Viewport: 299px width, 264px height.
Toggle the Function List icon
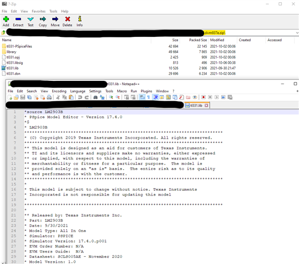181,97
